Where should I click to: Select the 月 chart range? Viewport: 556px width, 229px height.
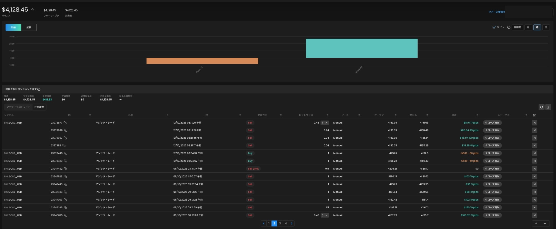tap(528, 27)
